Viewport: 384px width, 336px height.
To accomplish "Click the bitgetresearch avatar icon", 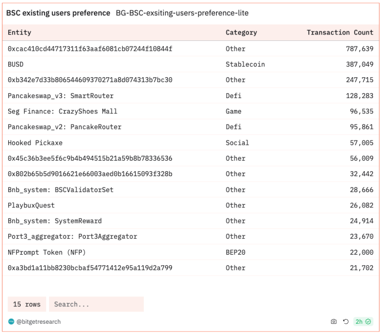I will 11,321.
